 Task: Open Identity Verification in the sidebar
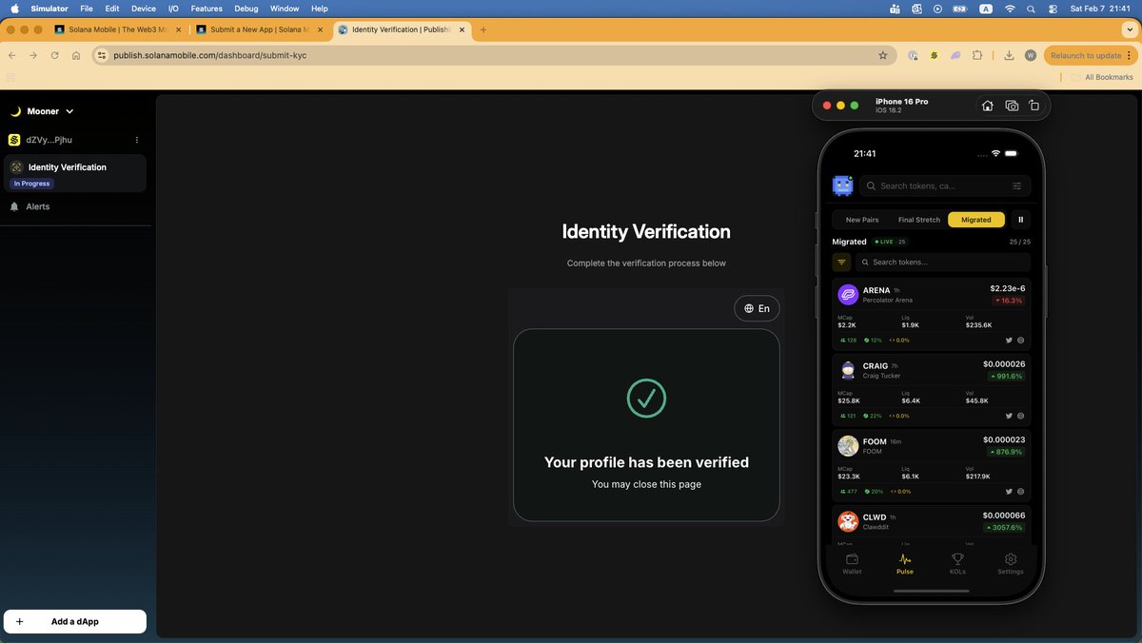pyautogui.click(x=74, y=173)
